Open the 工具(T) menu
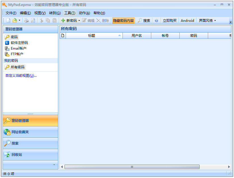Image resolution: width=234 pixels, height=178 pixels. coord(70,13)
